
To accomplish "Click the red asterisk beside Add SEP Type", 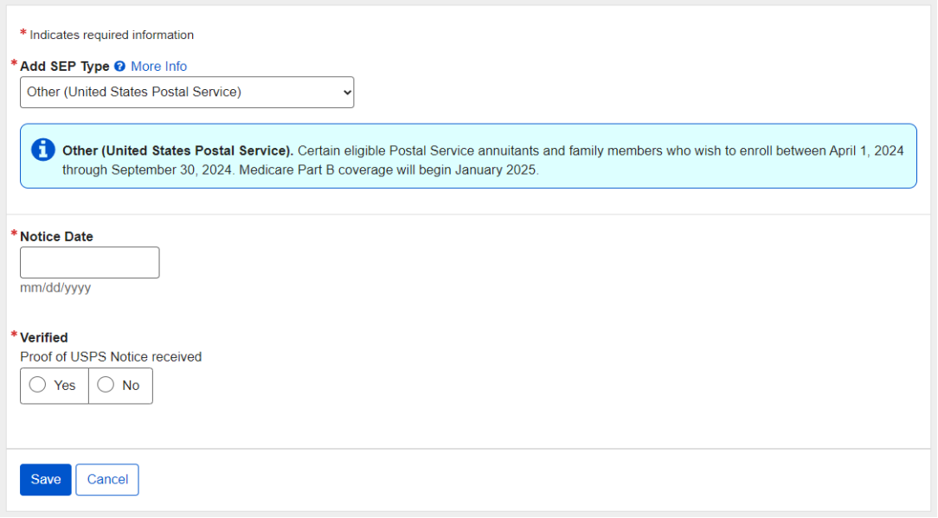I will (x=14, y=65).
